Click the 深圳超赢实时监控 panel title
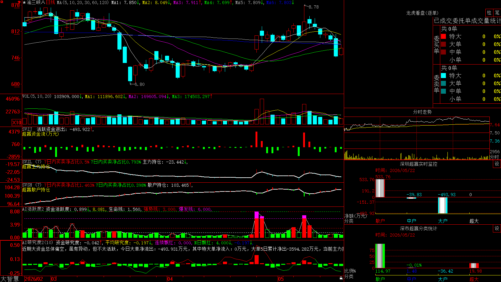The image size is (501, 282). coord(418,164)
